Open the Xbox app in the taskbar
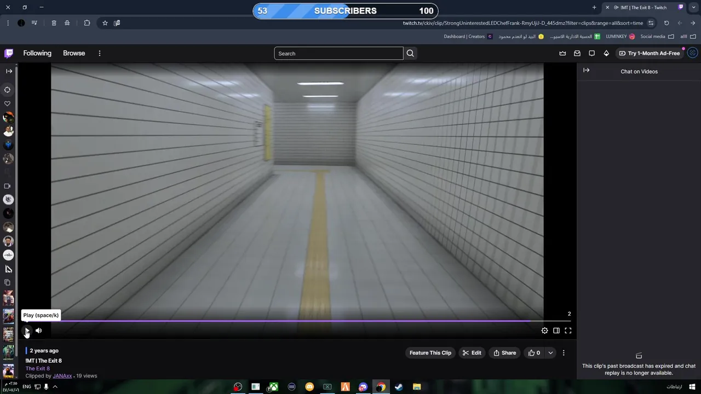 coord(273,387)
